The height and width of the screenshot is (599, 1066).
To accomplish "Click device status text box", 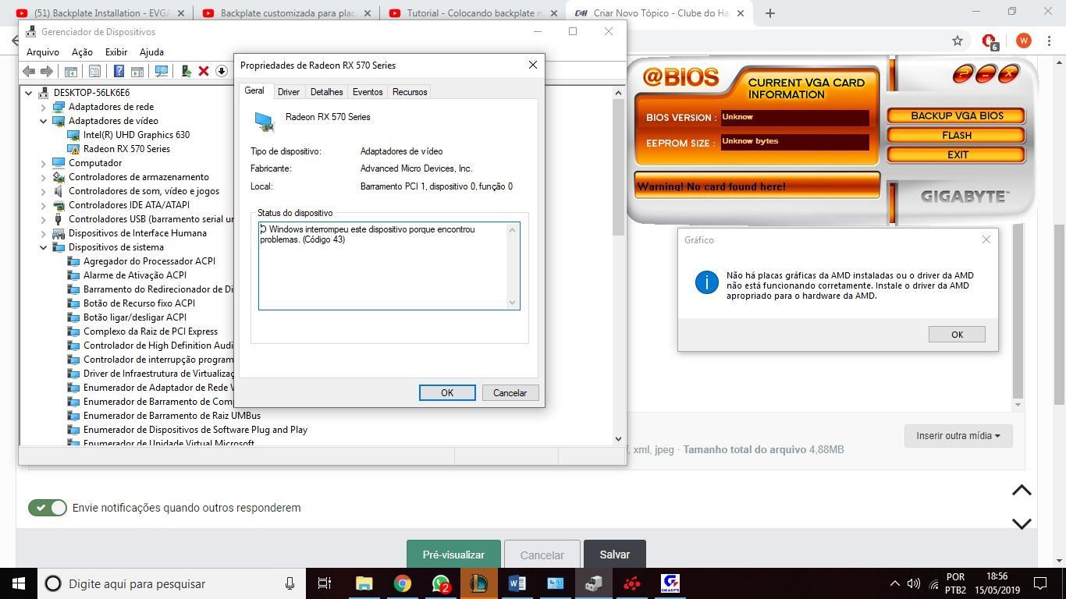I will tap(389, 266).
